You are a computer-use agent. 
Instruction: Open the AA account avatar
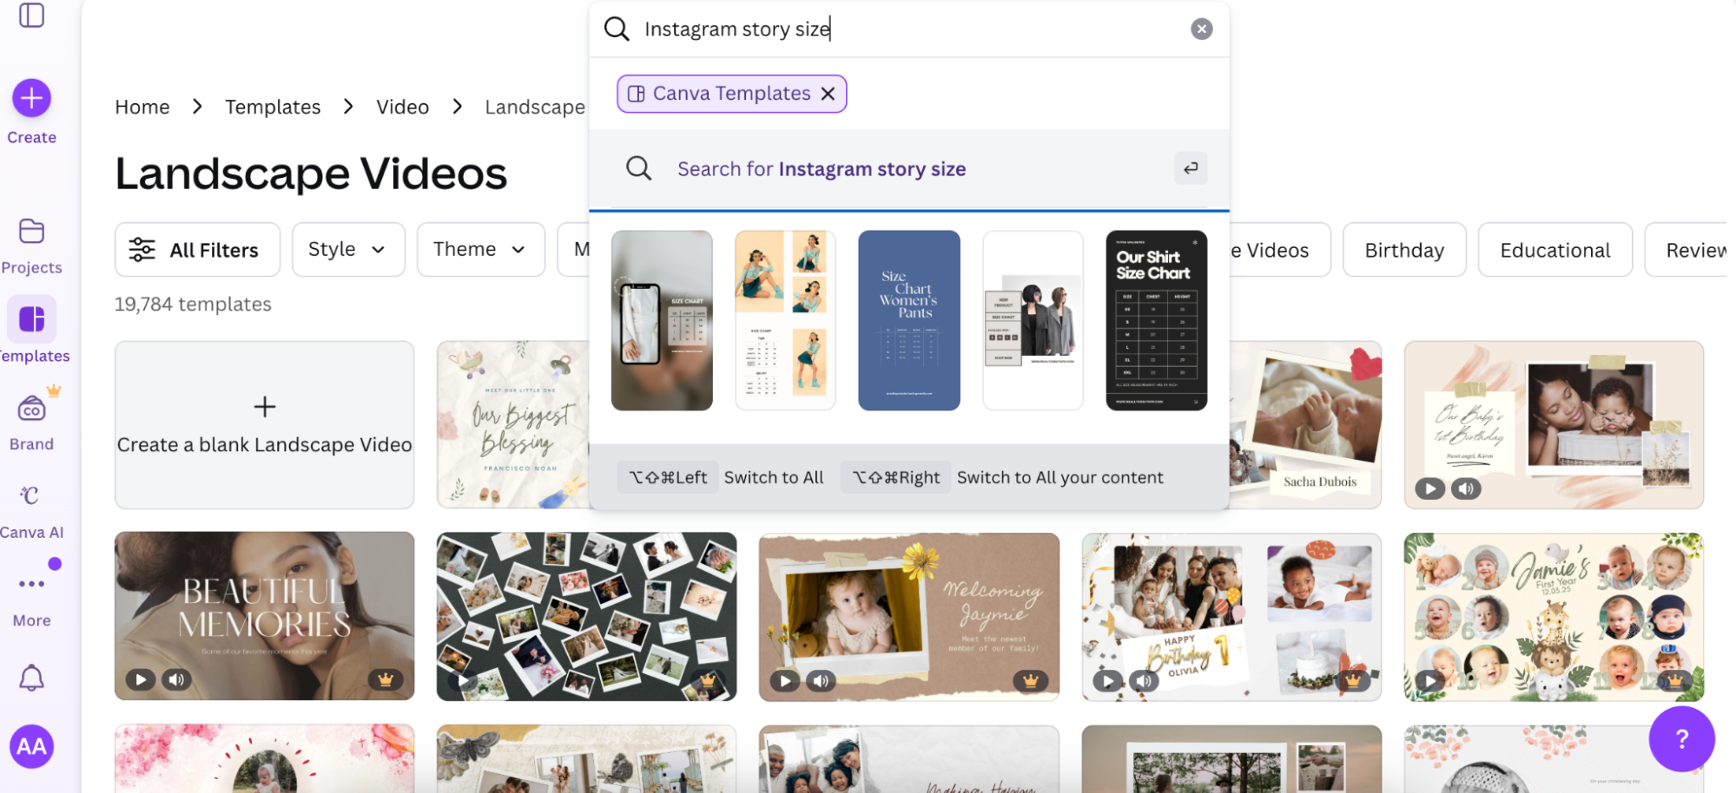[x=31, y=746]
